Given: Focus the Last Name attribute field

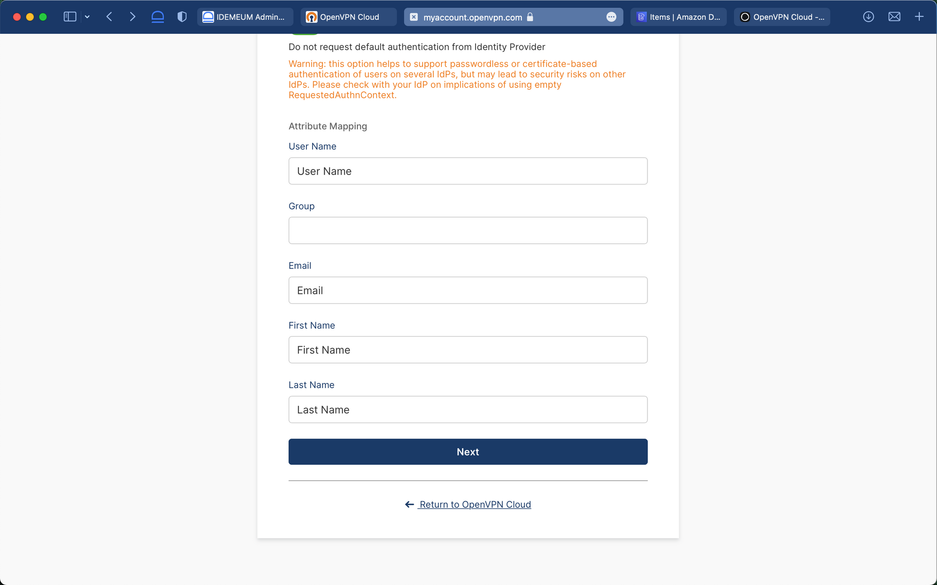Looking at the screenshot, I should (x=468, y=409).
